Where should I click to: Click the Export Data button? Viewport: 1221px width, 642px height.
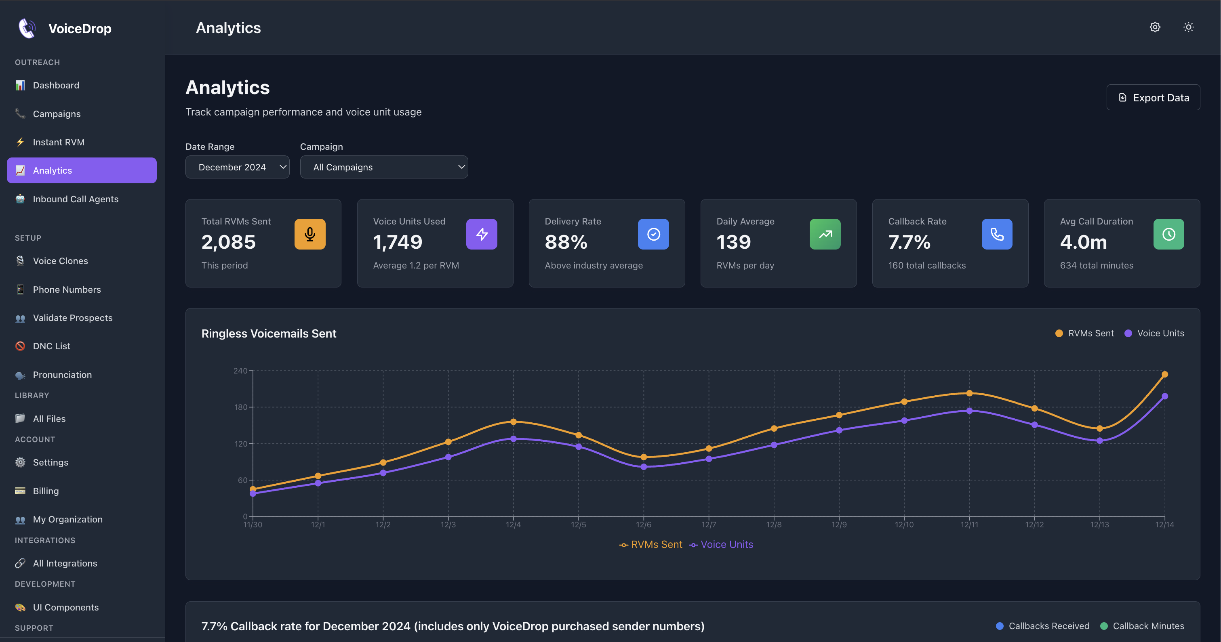(x=1153, y=98)
